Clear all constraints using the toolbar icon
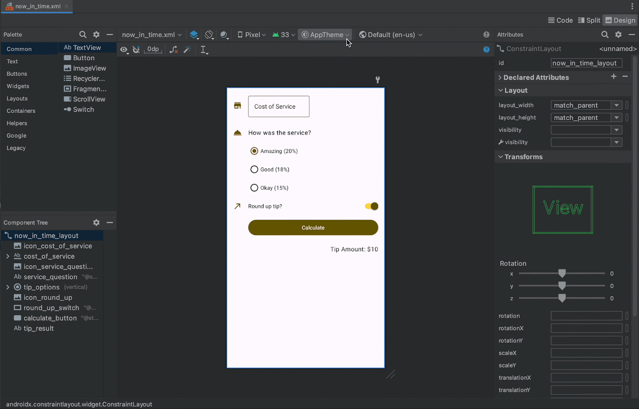 pyautogui.click(x=173, y=50)
